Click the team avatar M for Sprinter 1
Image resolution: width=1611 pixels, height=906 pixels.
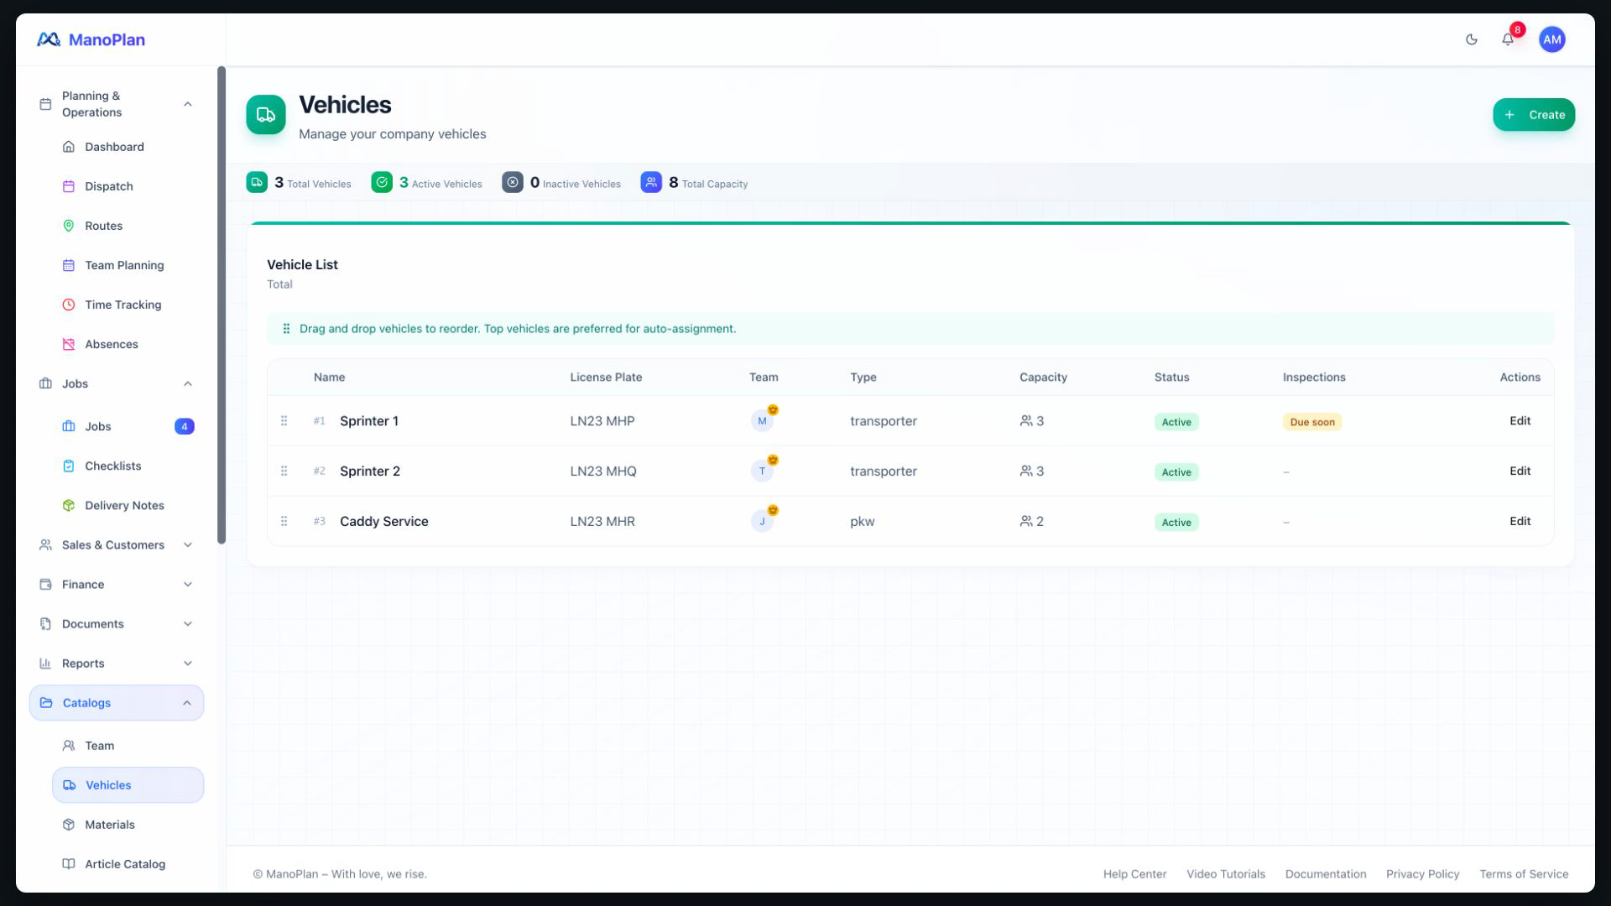[762, 421]
